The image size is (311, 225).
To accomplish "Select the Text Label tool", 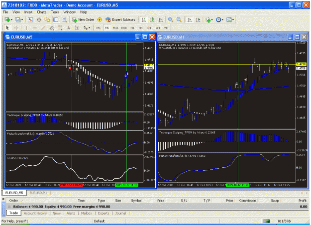I will click(x=77, y=28).
